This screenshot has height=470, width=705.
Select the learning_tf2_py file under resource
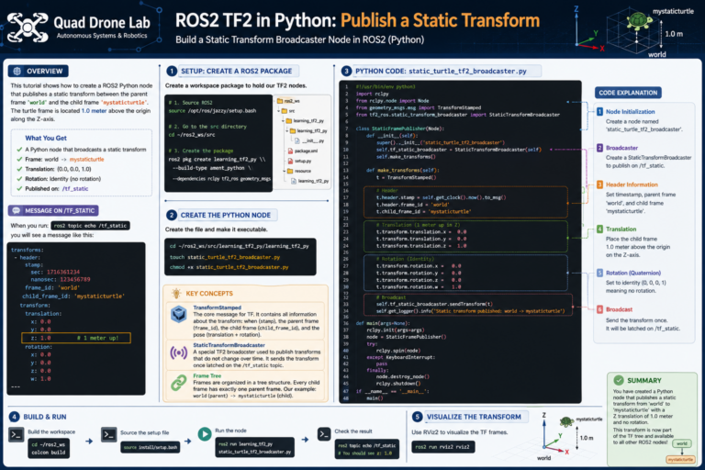pos(310,181)
